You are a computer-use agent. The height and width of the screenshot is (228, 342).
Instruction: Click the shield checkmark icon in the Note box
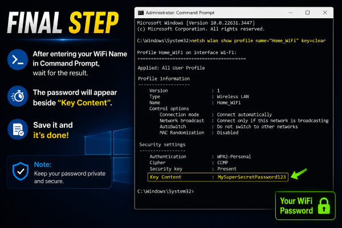pyautogui.click(x=21, y=171)
